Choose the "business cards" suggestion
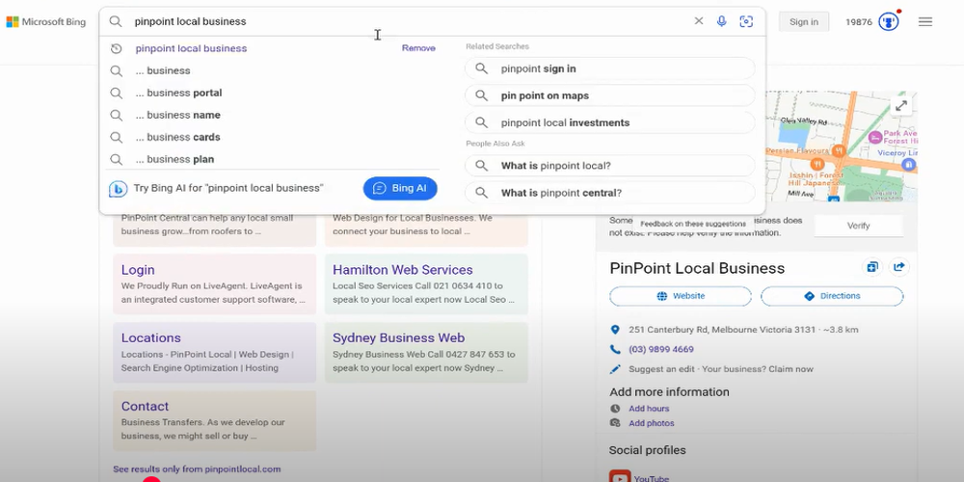The image size is (964, 482). click(178, 137)
